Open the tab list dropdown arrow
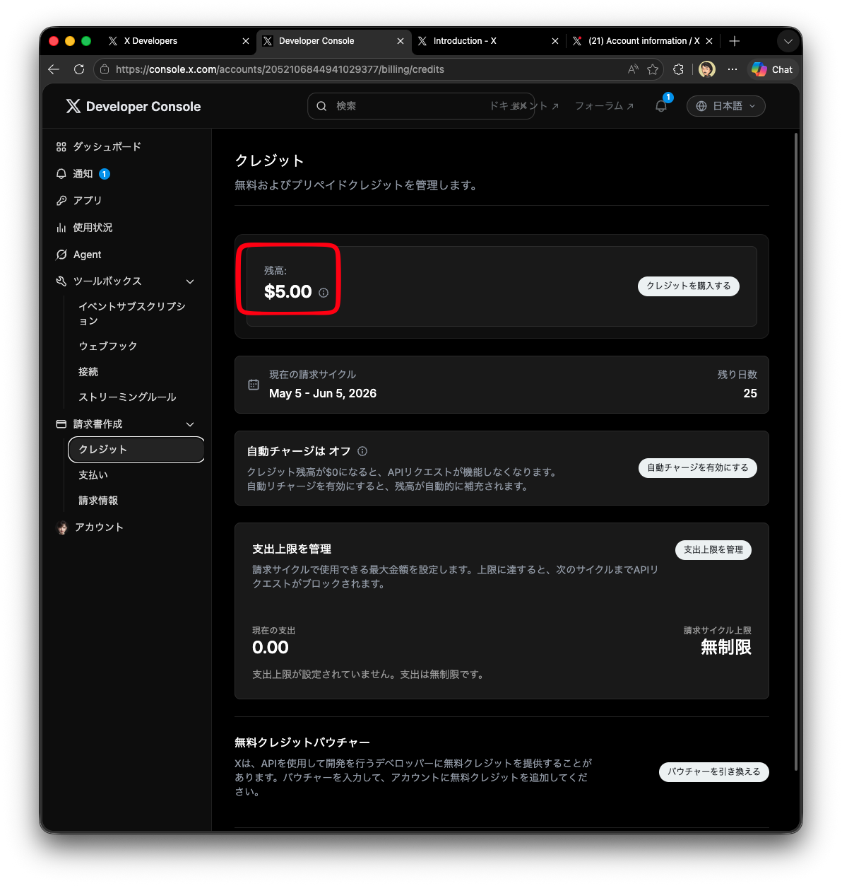This screenshot has width=842, height=886. (x=788, y=41)
